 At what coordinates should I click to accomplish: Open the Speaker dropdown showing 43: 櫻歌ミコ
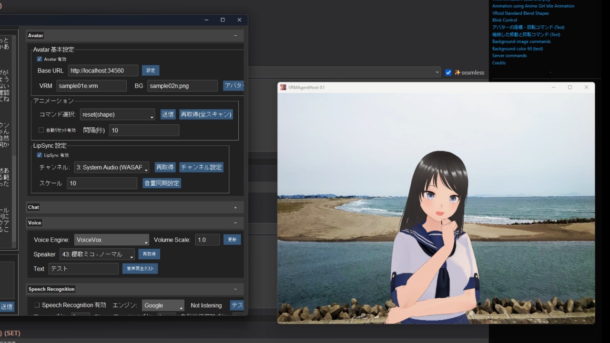tap(97, 254)
